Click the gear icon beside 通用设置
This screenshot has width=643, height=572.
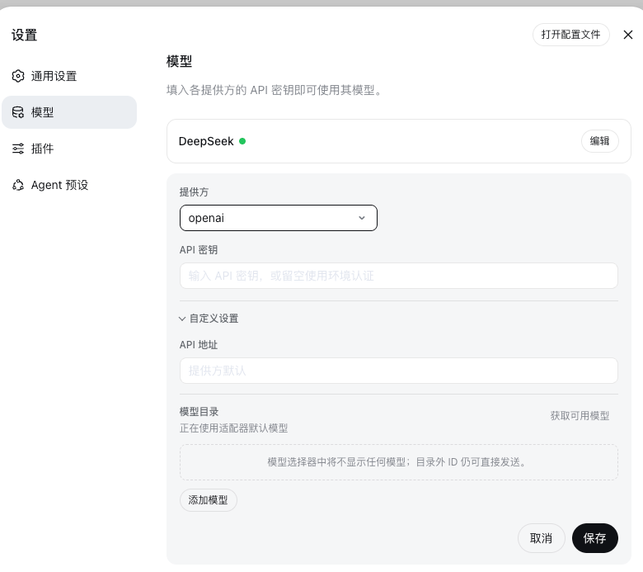17,76
